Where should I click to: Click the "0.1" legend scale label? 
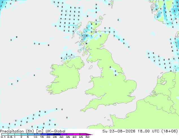point(3,137)
